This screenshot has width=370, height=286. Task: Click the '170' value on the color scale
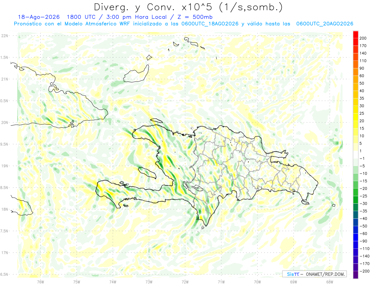click(x=364, y=46)
